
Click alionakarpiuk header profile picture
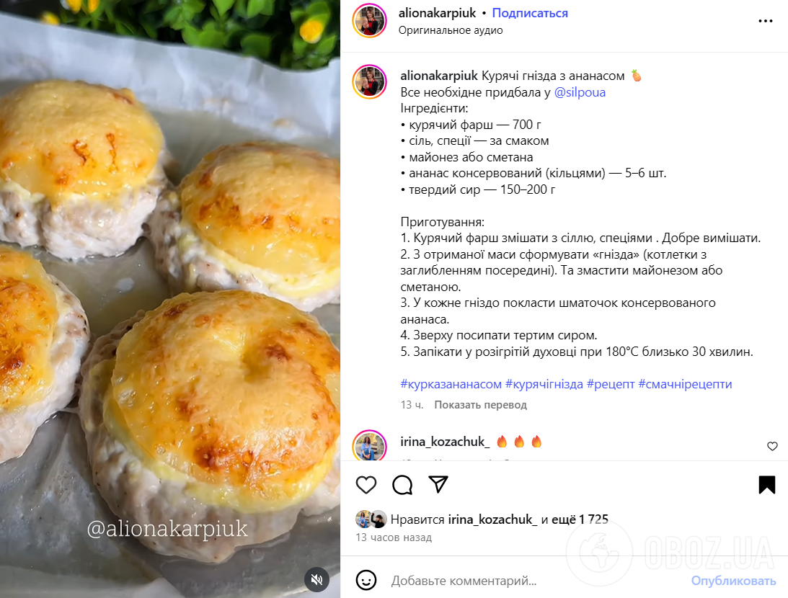(x=369, y=21)
